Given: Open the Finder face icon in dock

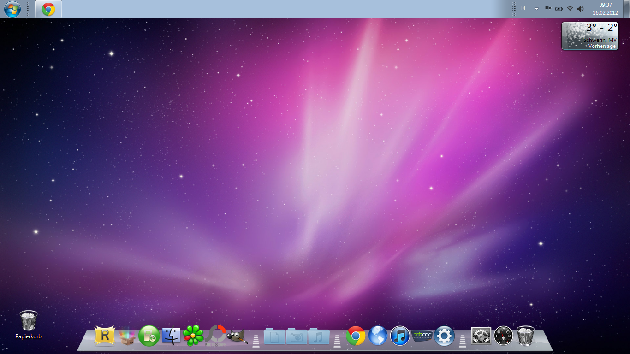Looking at the screenshot, I should pyautogui.click(x=171, y=336).
